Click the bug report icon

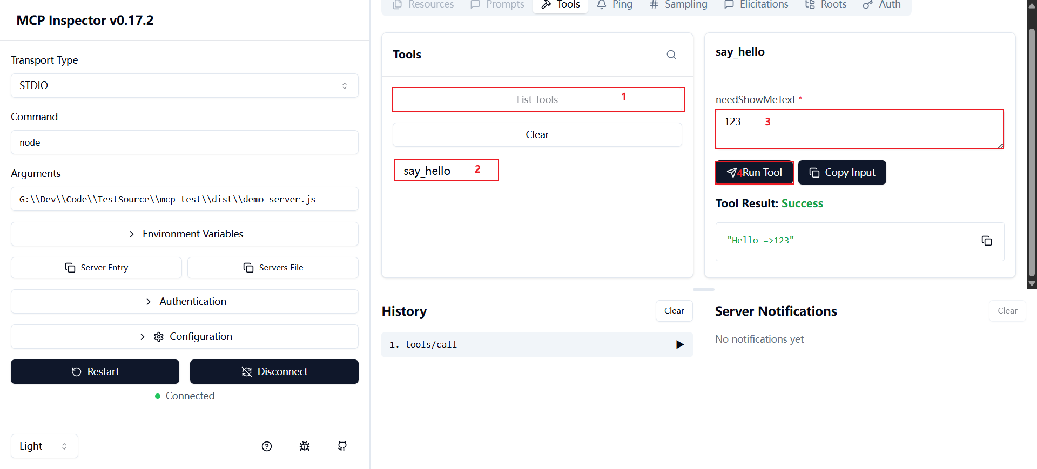tap(305, 446)
